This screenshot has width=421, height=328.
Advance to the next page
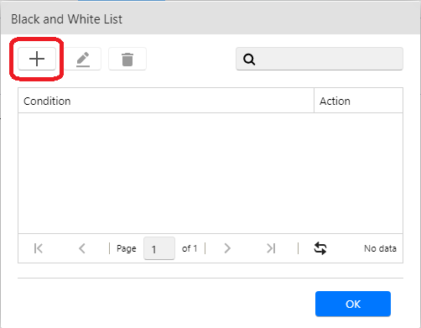tap(227, 248)
